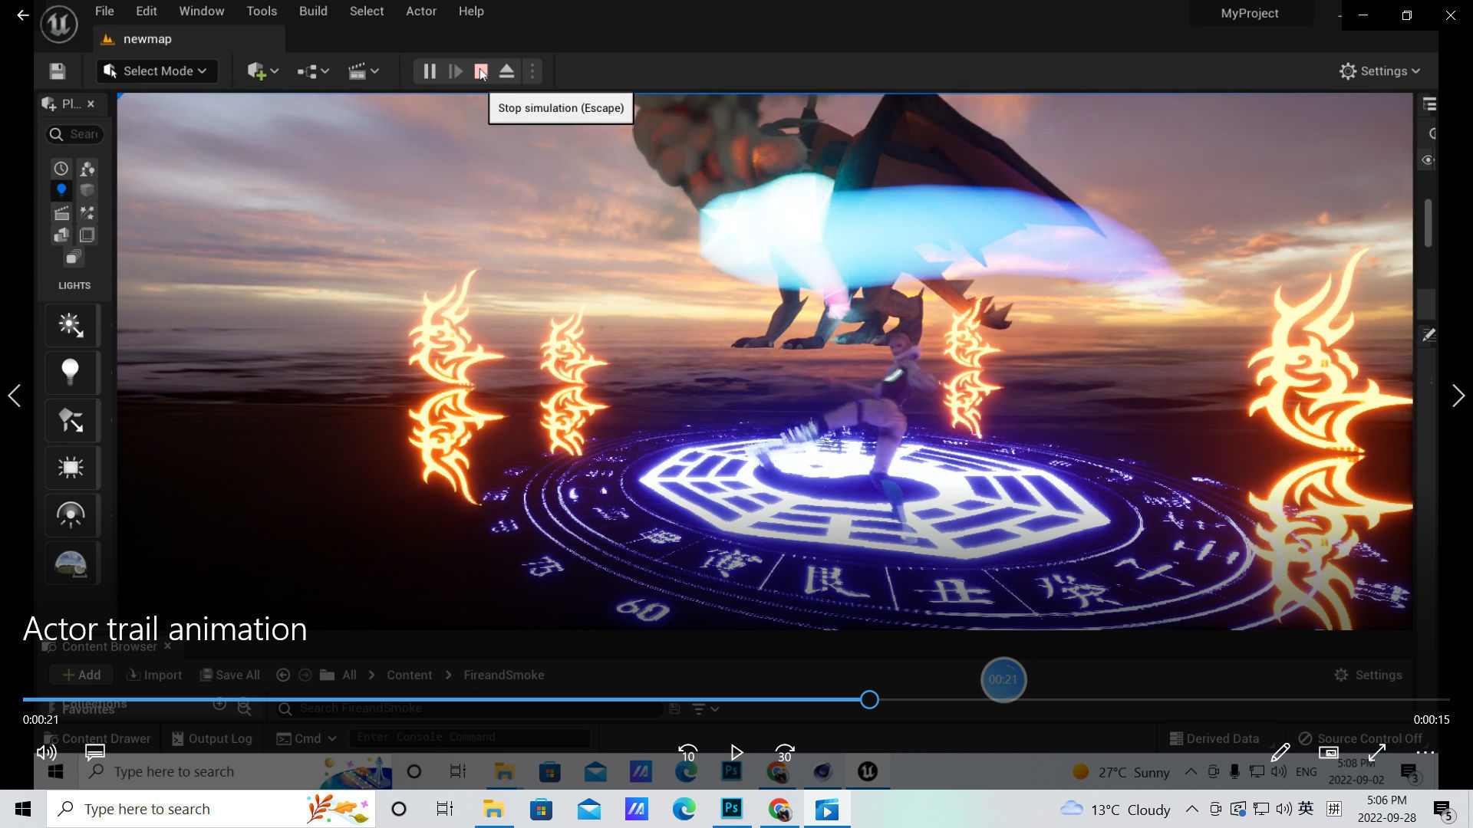Click the list icon at top right of viewport

point(1429,104)
